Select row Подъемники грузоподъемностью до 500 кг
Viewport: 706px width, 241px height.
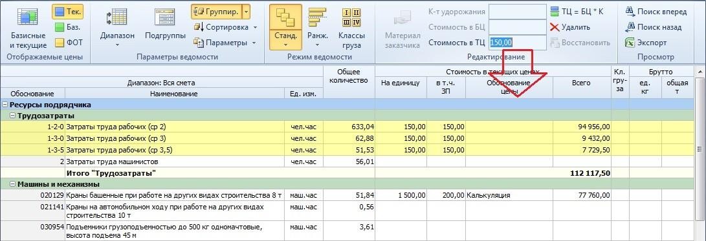click(x=347, y=231)
